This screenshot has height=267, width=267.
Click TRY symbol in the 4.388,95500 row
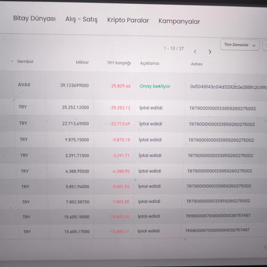pyautogui.click(x=25, y=171)
